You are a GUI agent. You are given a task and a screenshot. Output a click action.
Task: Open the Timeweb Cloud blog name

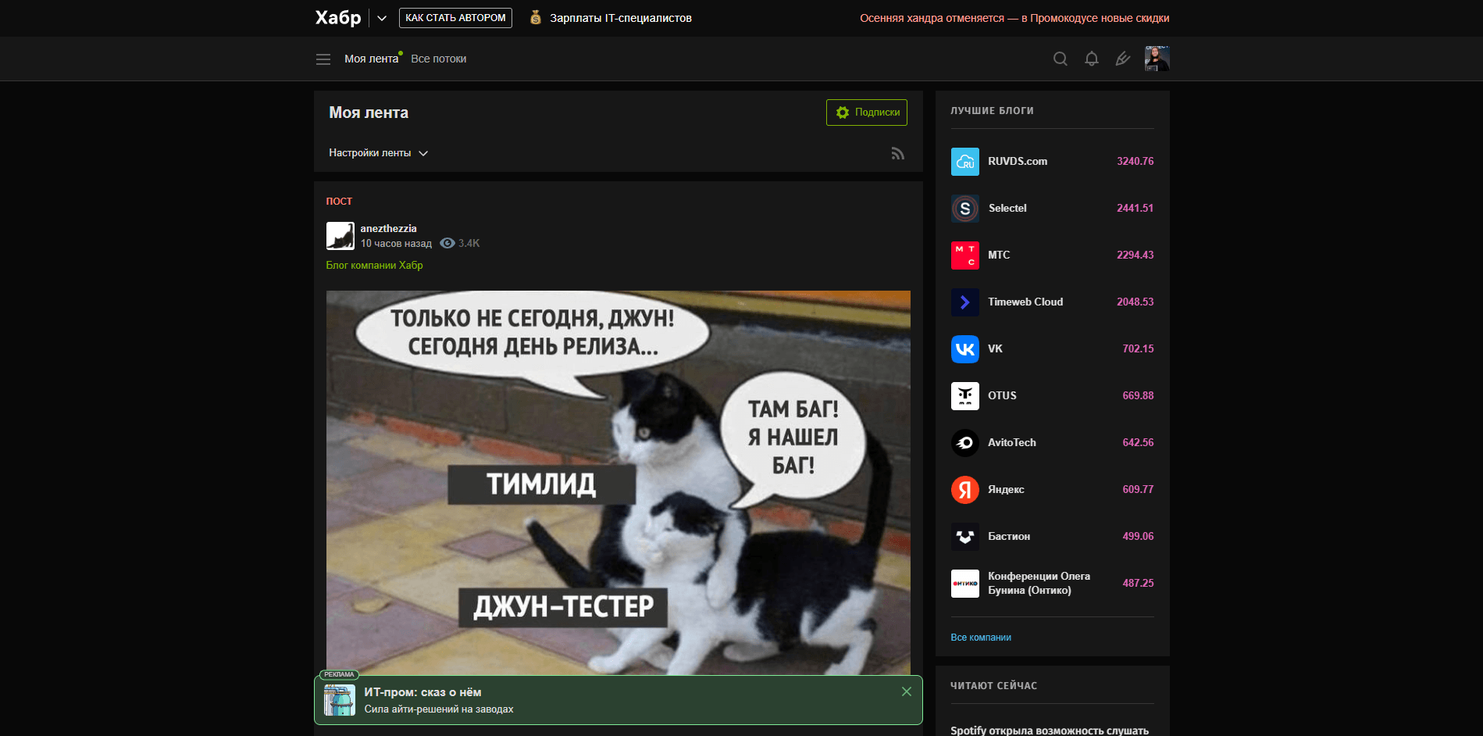(x=1025, y=302)
